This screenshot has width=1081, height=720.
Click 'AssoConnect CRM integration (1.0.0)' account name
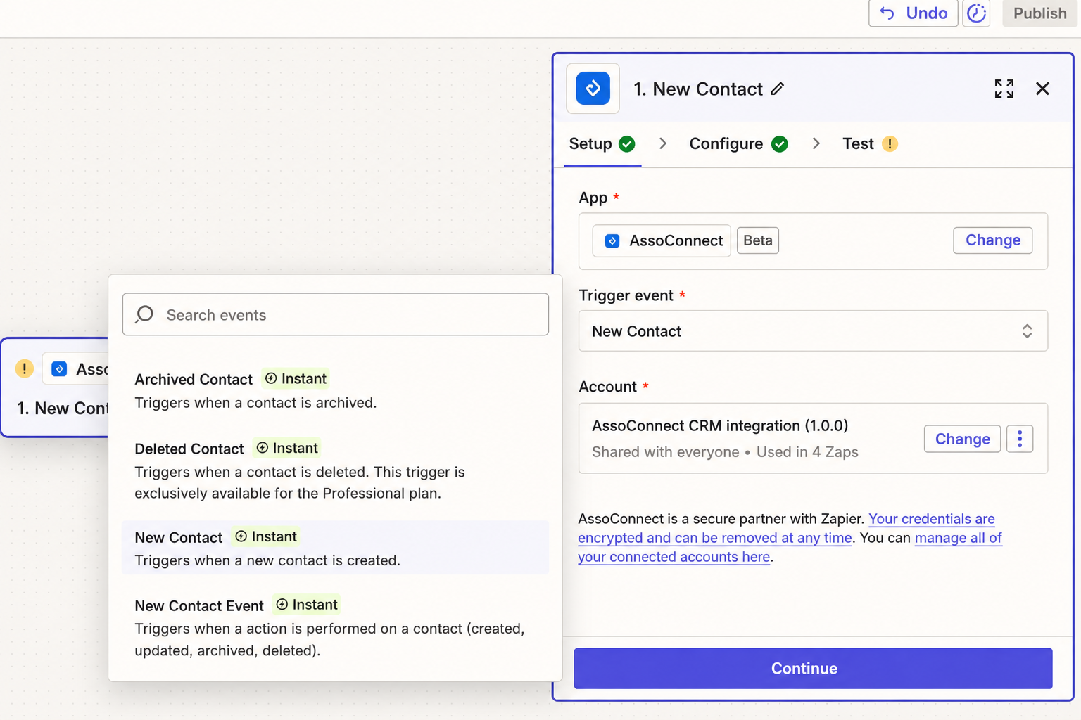click(x=720, y=426)
